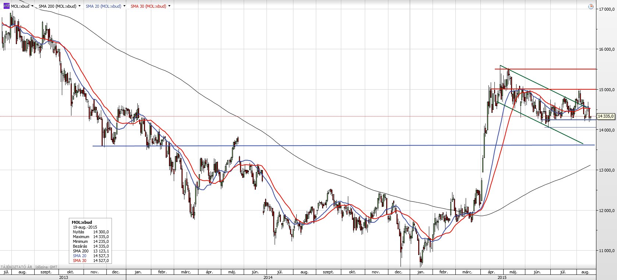Image resolution: width=617 pixels, height=280 pixels.
Task: Click the purple CFD instrument icon
Action: point(6,6)
